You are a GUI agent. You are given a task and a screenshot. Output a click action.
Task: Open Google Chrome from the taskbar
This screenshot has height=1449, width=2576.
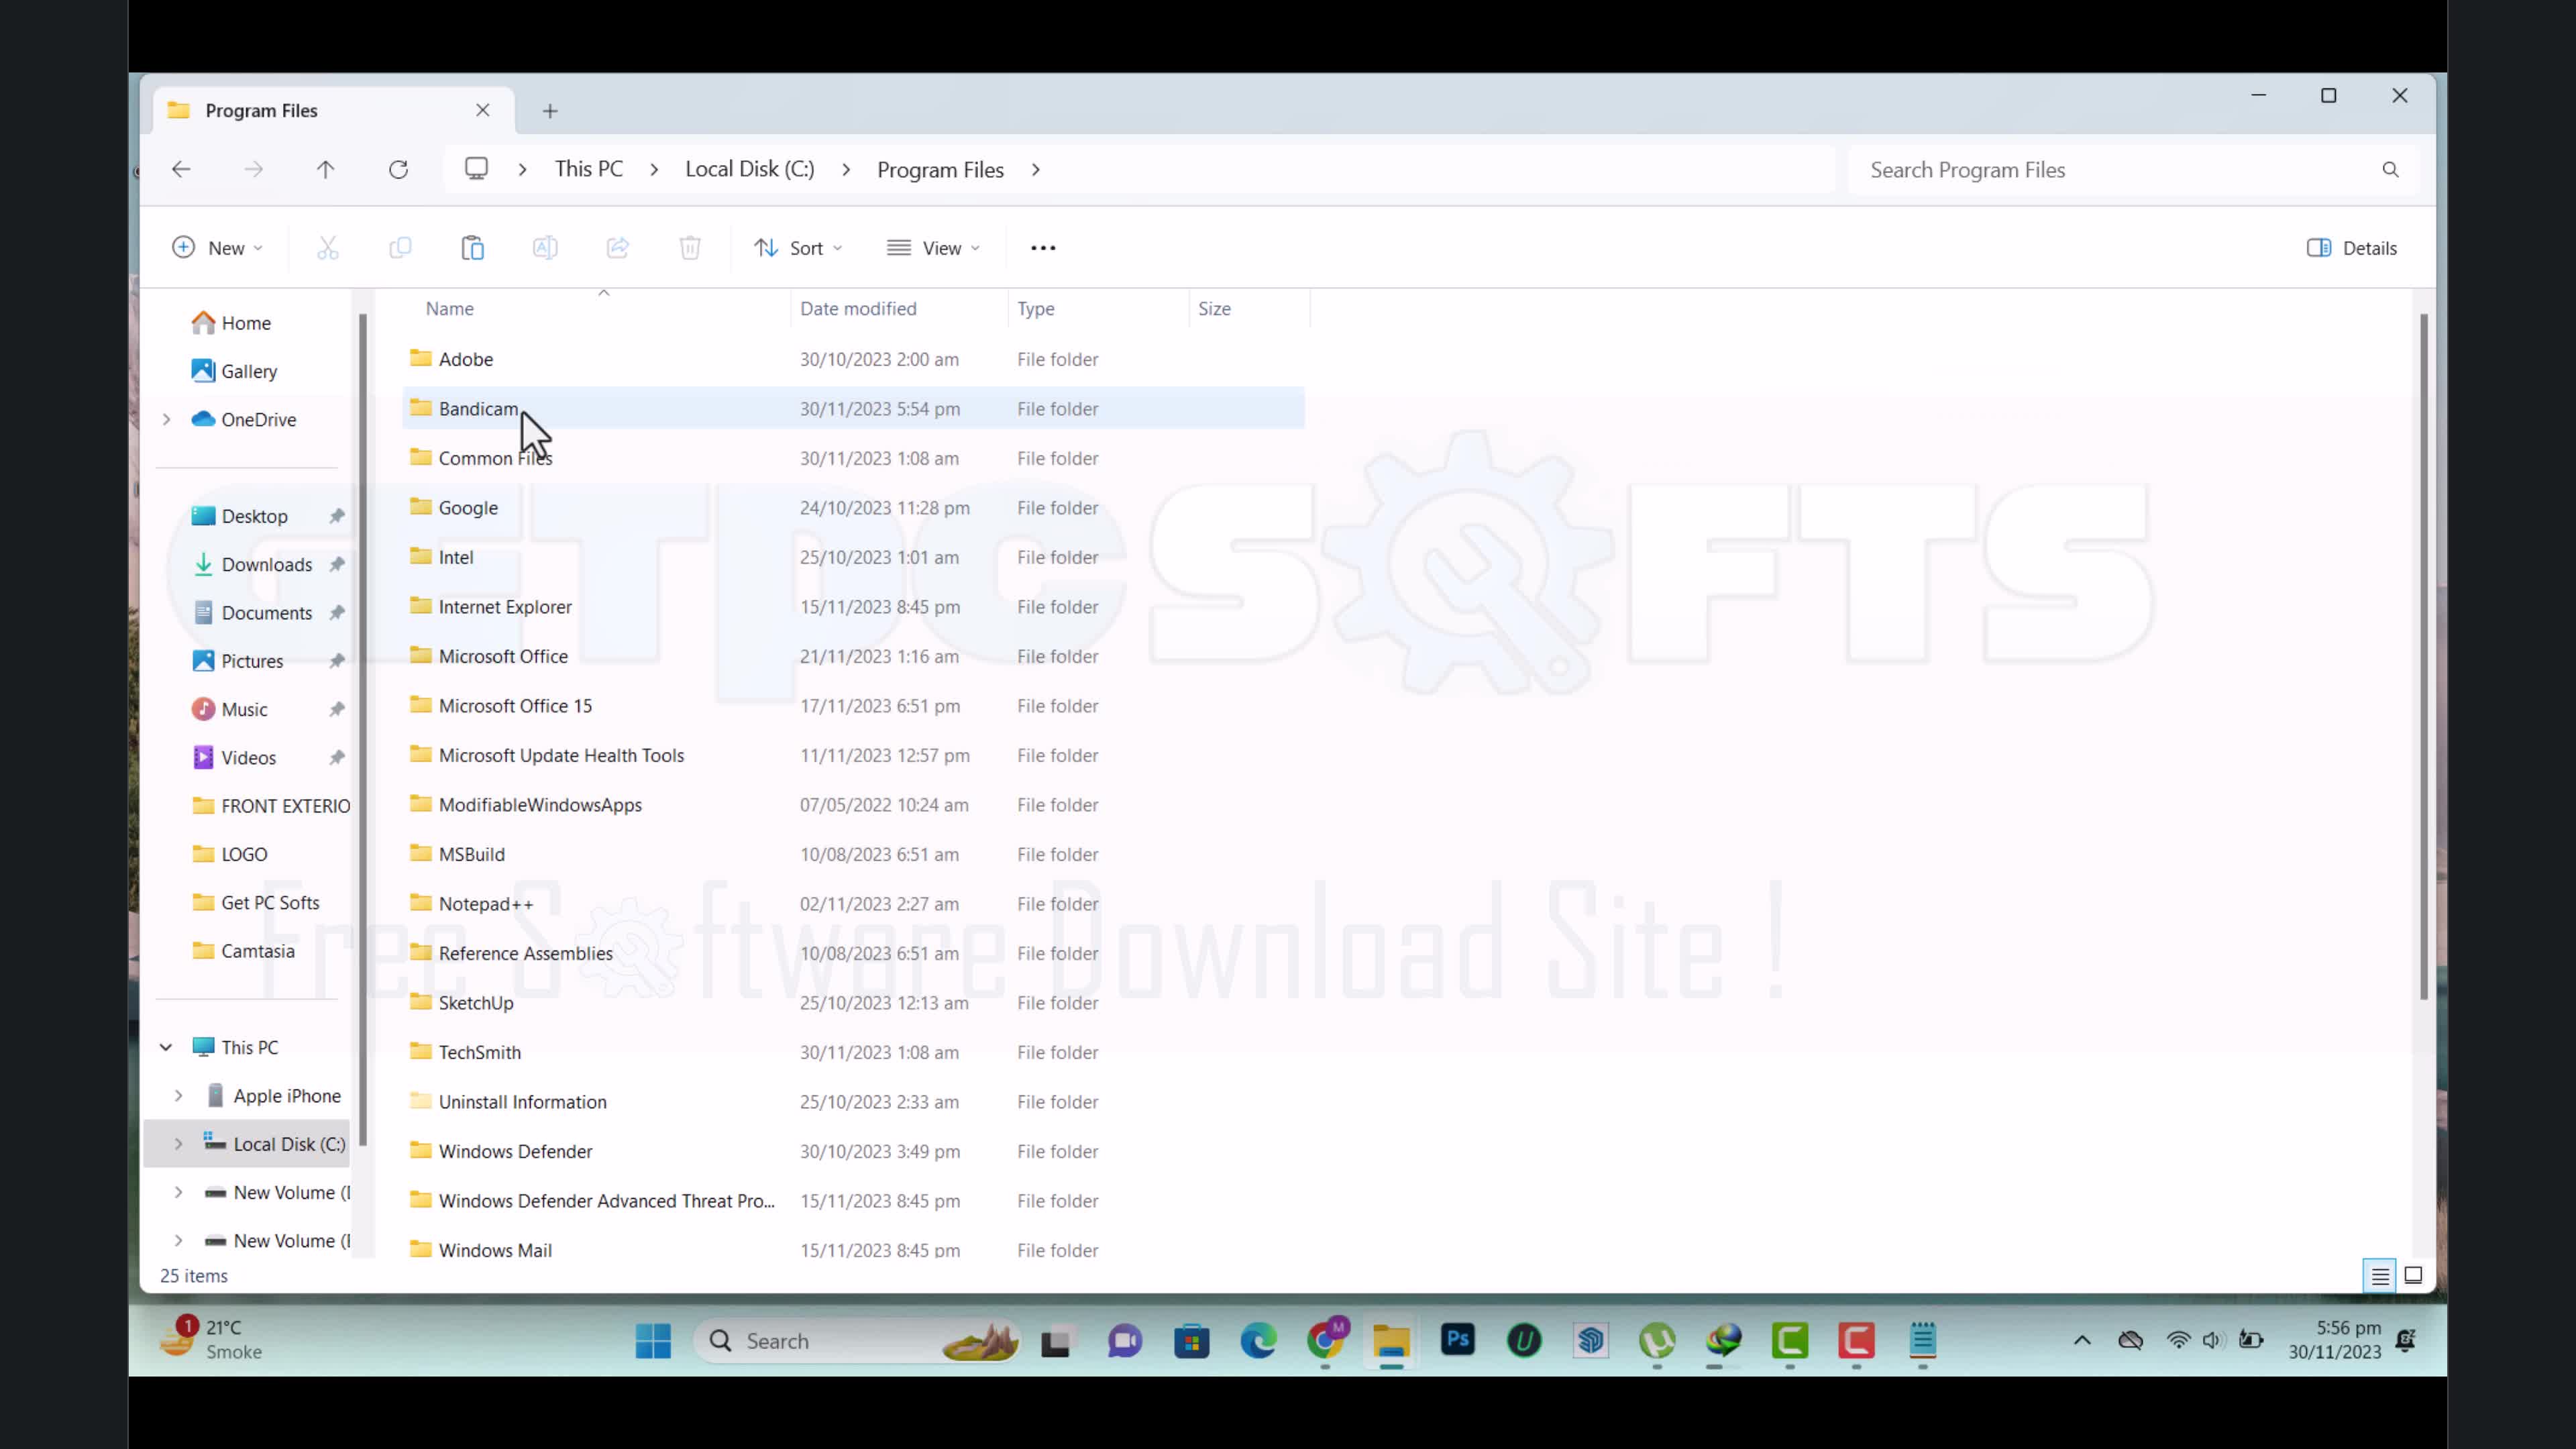pyautogui.click(x=1326, y=1340)
